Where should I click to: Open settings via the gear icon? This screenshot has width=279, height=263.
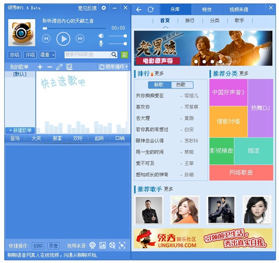click(104, 8)
